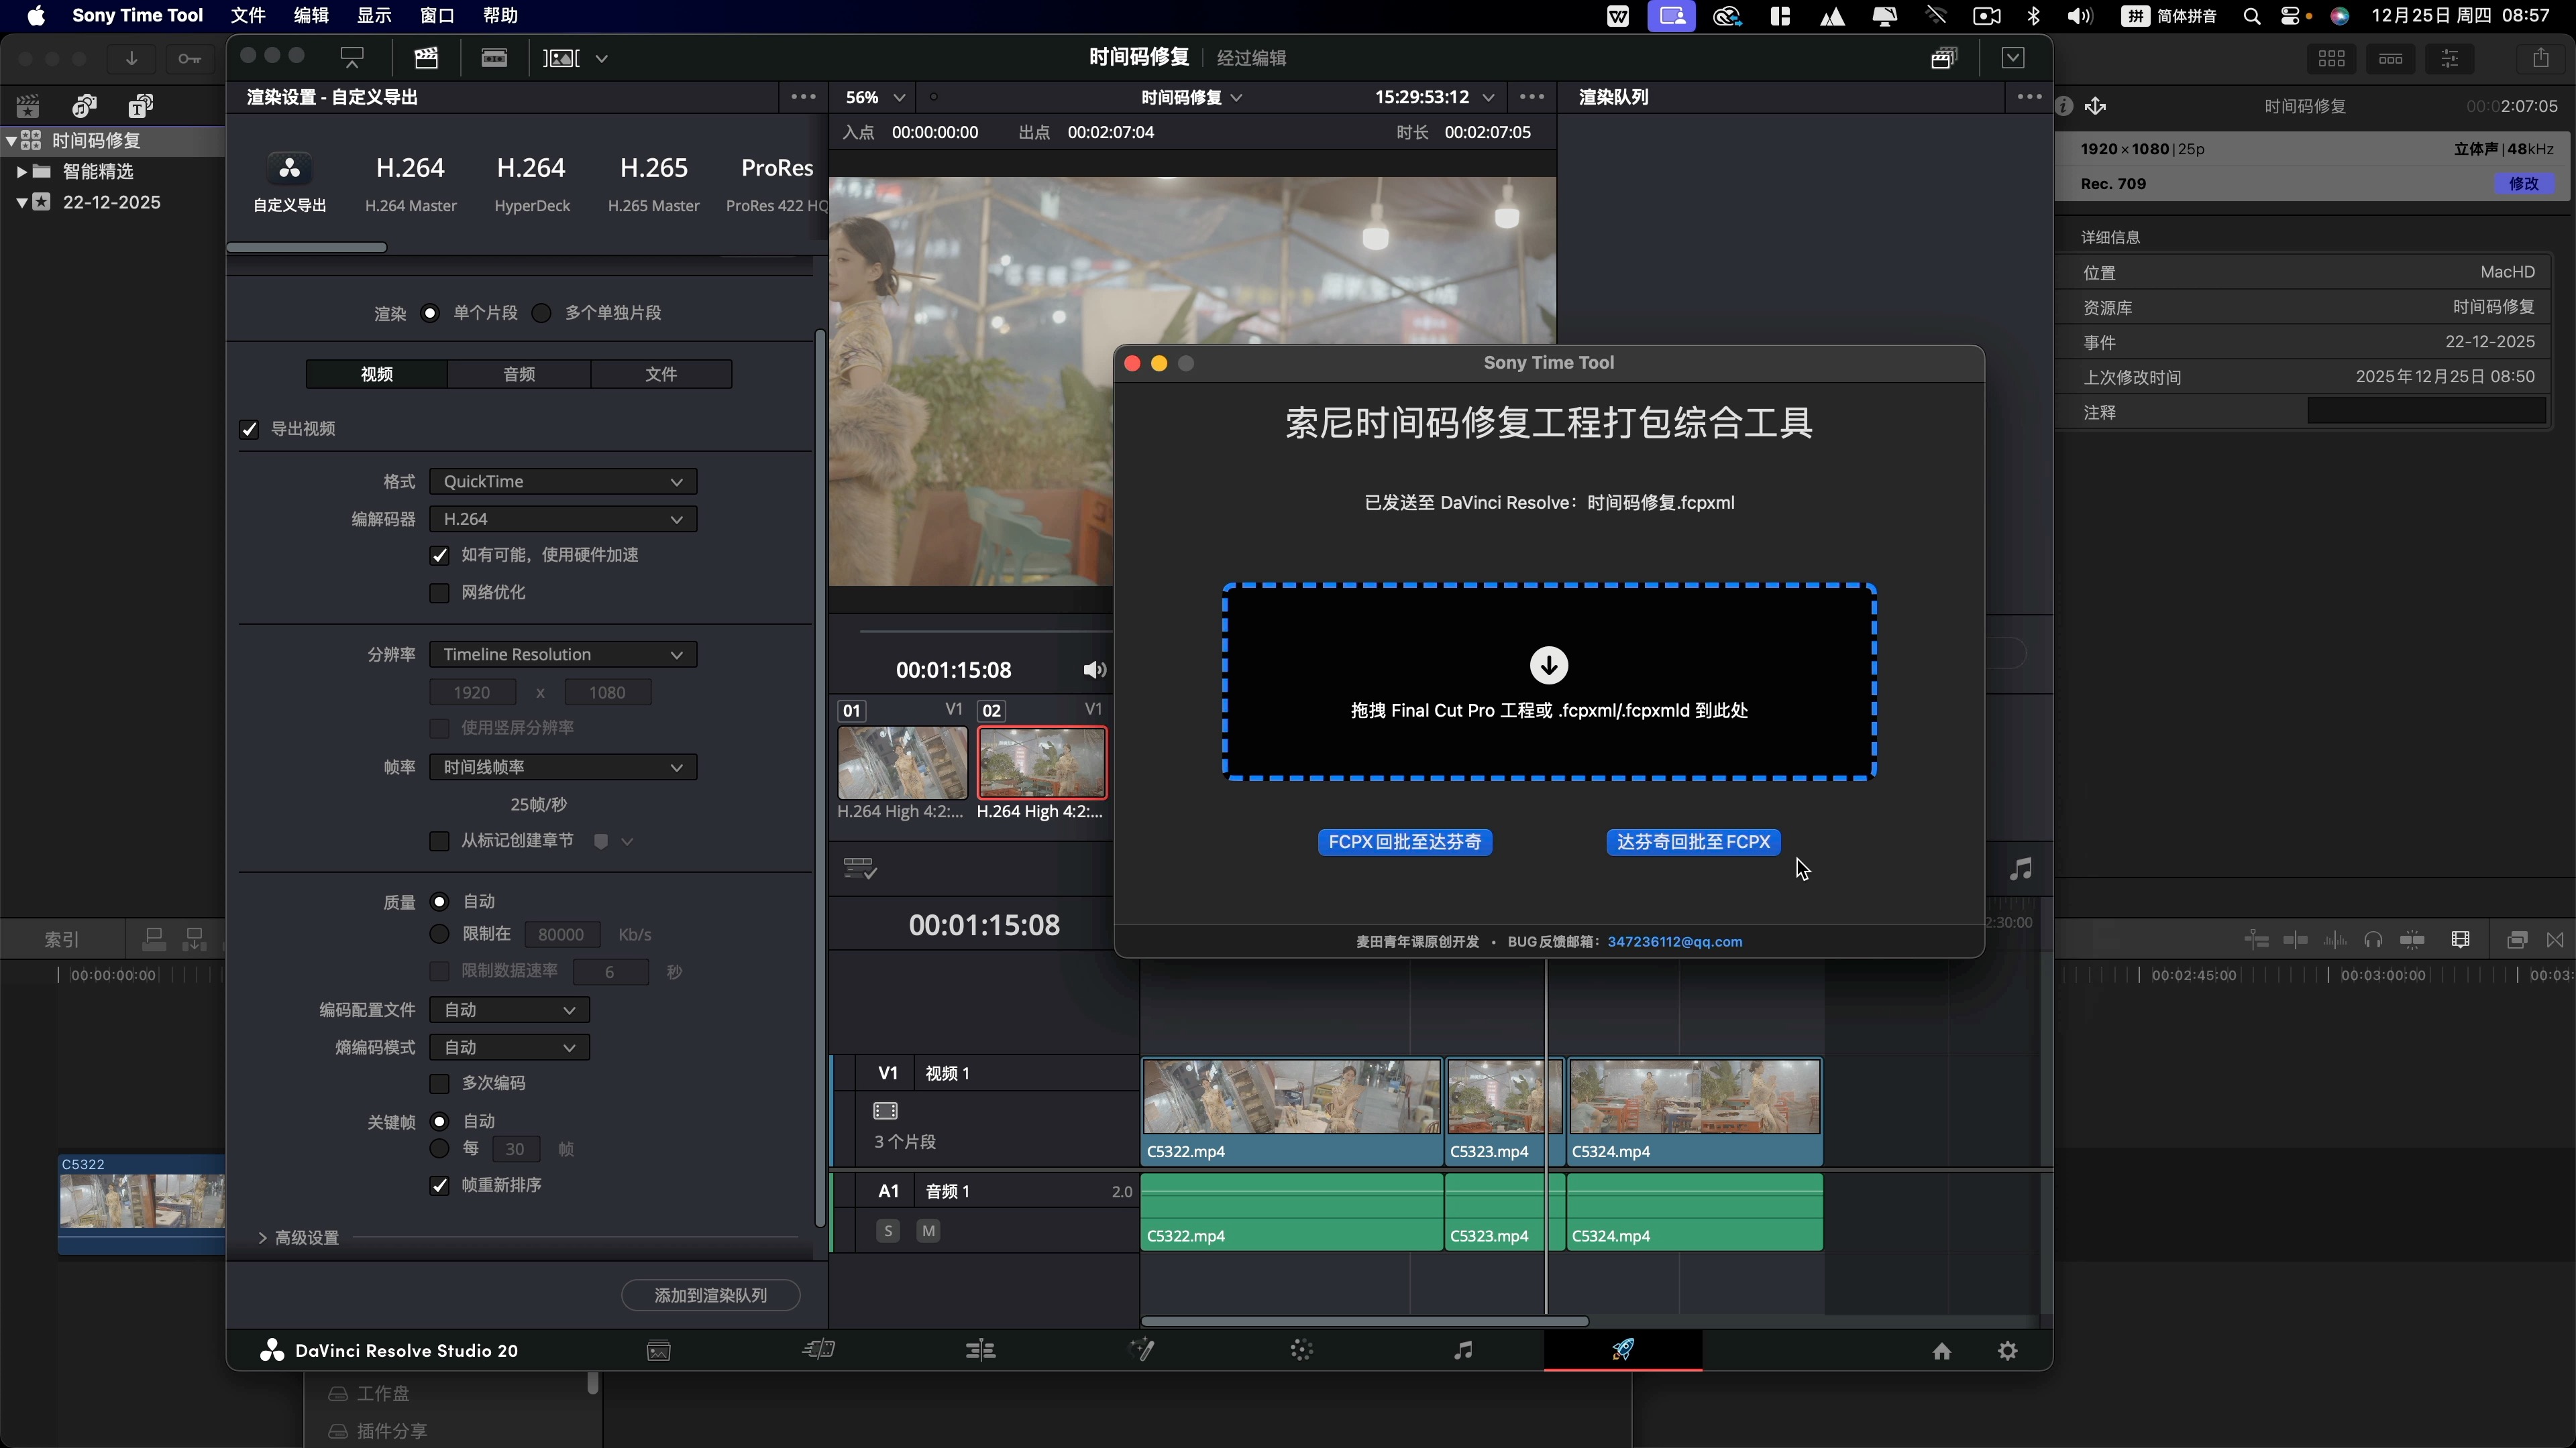Click 添加到渲染队列 button
2576x1448 pixels.
(710, 1295)
